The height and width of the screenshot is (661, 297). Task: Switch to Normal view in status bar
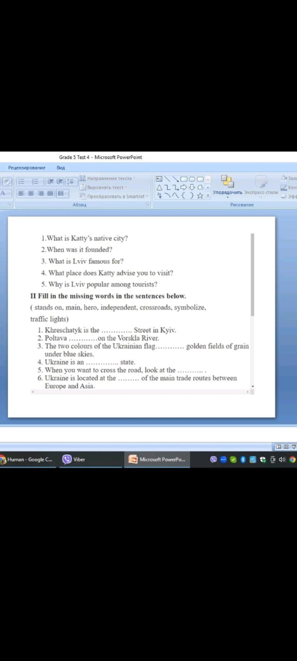coord(279,447)
